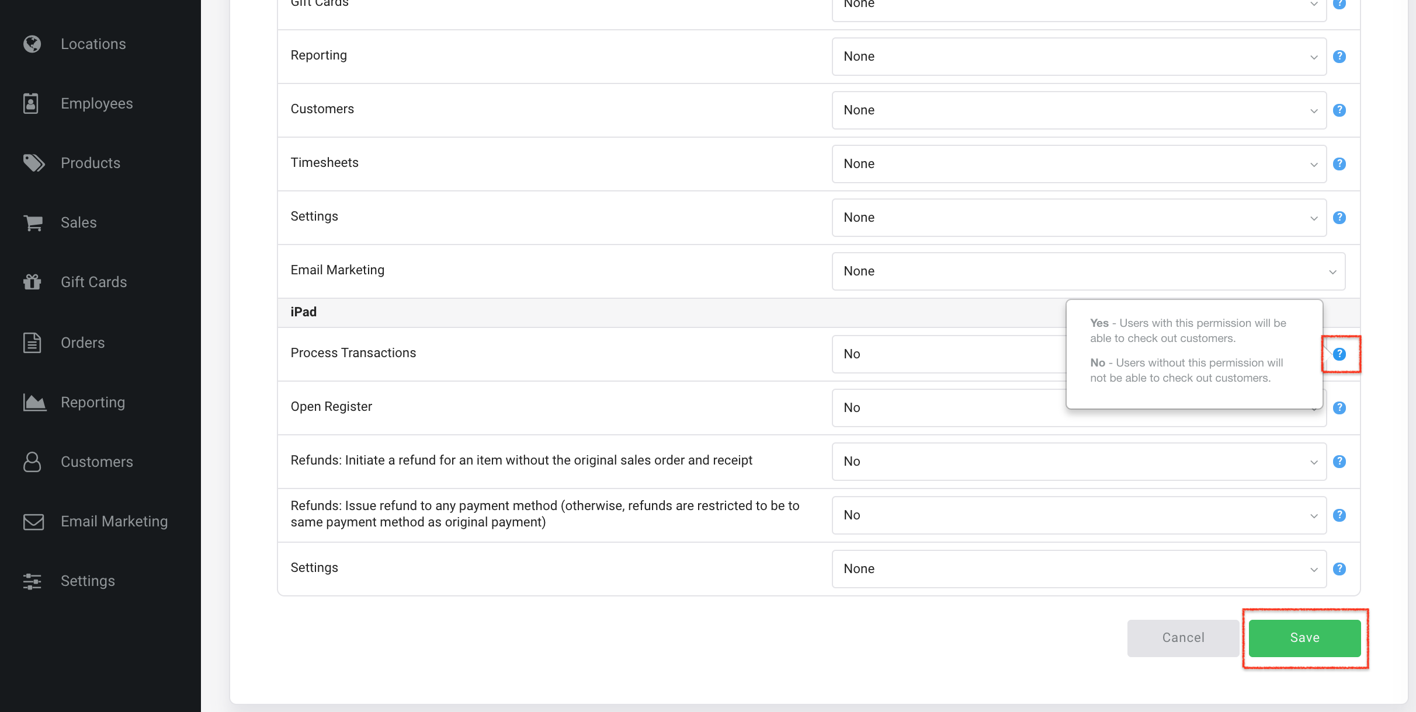Click the Open Register label
This screenshot has height=712, width=1416.
coord(331,407)
